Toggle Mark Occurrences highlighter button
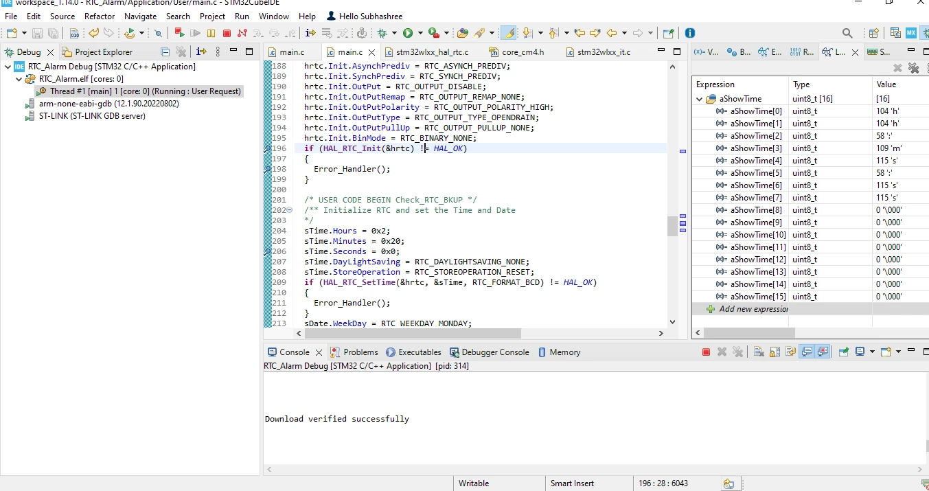This screenshot has height=491, width=929. point(509,33)
